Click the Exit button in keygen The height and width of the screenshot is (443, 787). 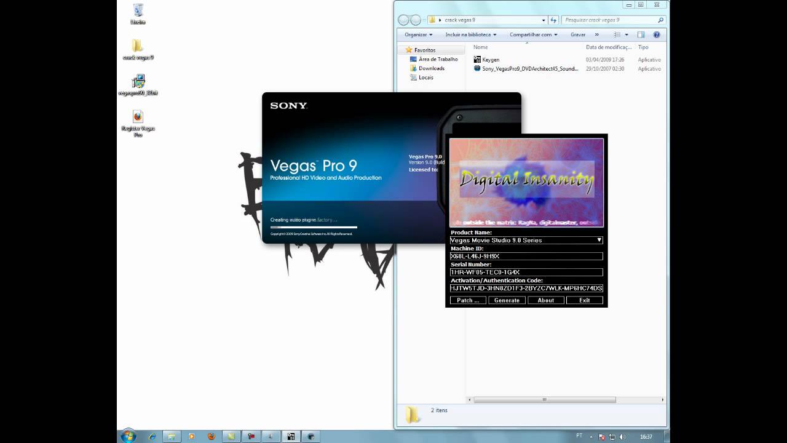click(585, 300)
